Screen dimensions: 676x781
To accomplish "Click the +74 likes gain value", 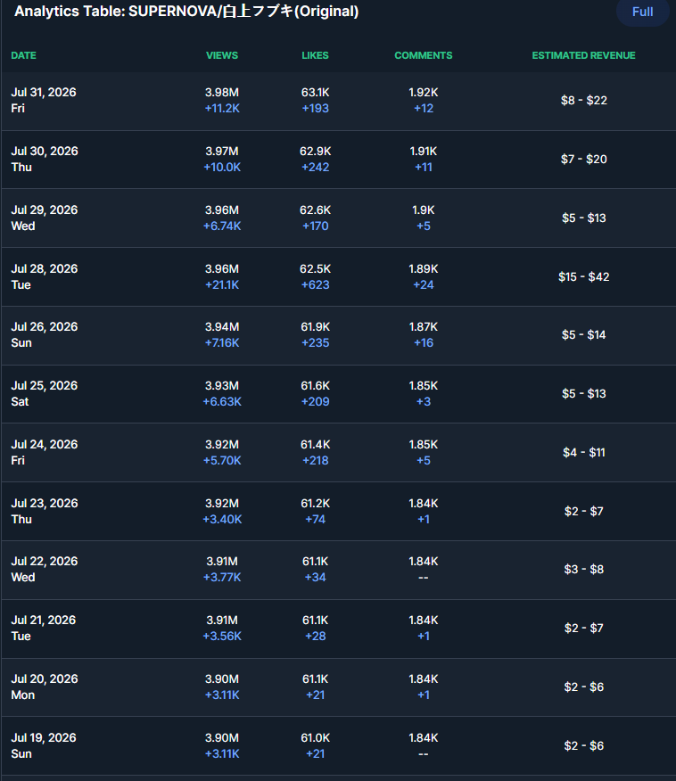I will coord(316,519).
